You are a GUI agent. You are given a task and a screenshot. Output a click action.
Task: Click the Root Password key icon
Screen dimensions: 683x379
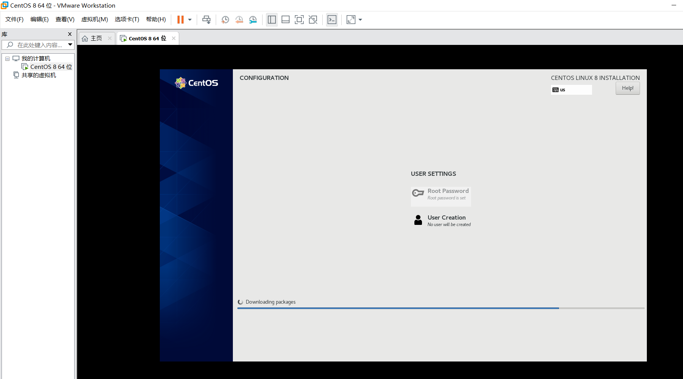pyautogui.click(x=418, y=193)
